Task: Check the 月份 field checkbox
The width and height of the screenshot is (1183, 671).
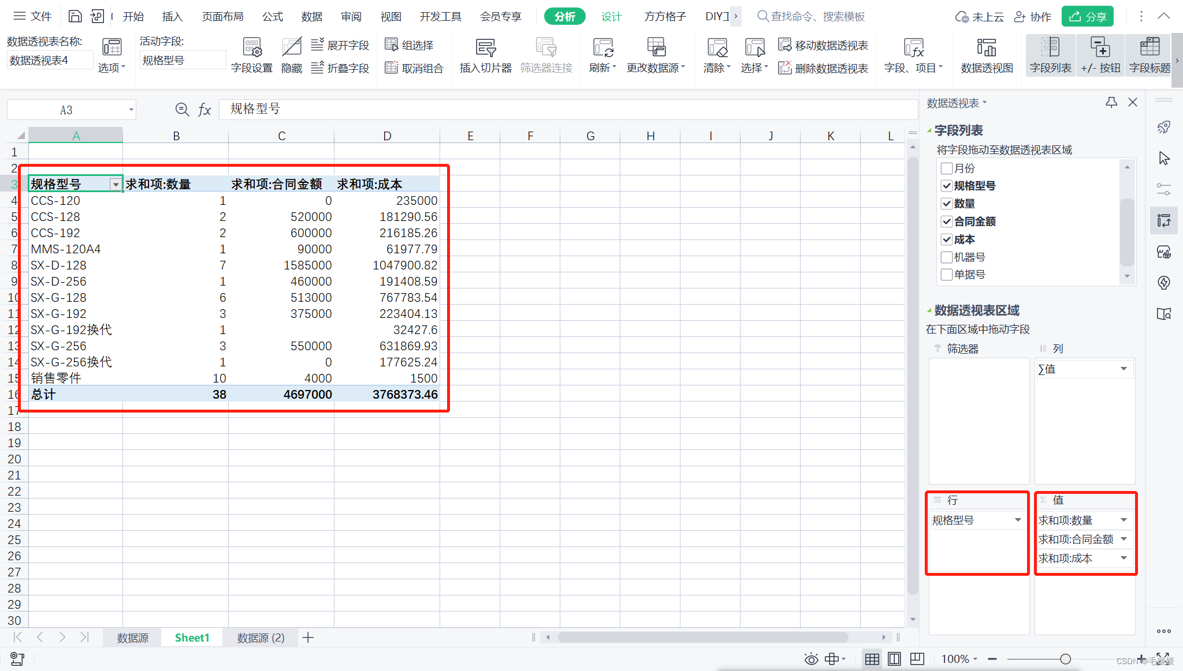Action: (946, 168)
